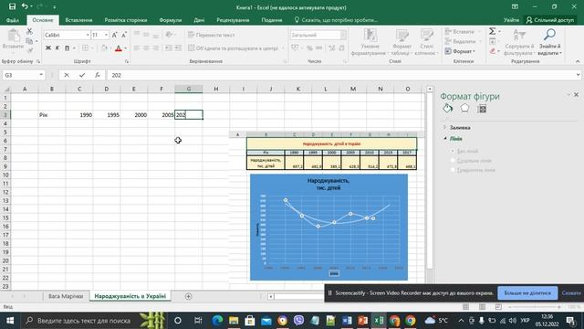Select Fill and Line icon in Format Shape pane
The image size is (584, 329).
448,109
